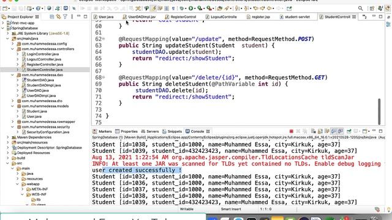
Task: Click the highlighted Toggle Mark Occurrences icon
Action: pyautogui.click(x=153, y=9)
